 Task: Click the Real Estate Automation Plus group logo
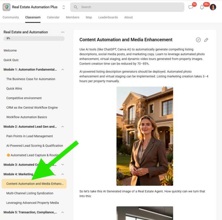coord(6,7)
